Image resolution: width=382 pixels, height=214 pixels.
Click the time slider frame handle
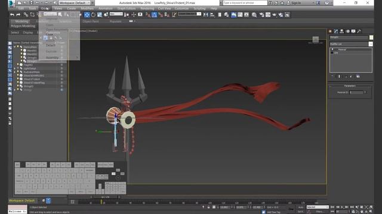pyautogui.click(x=105, y=197)
